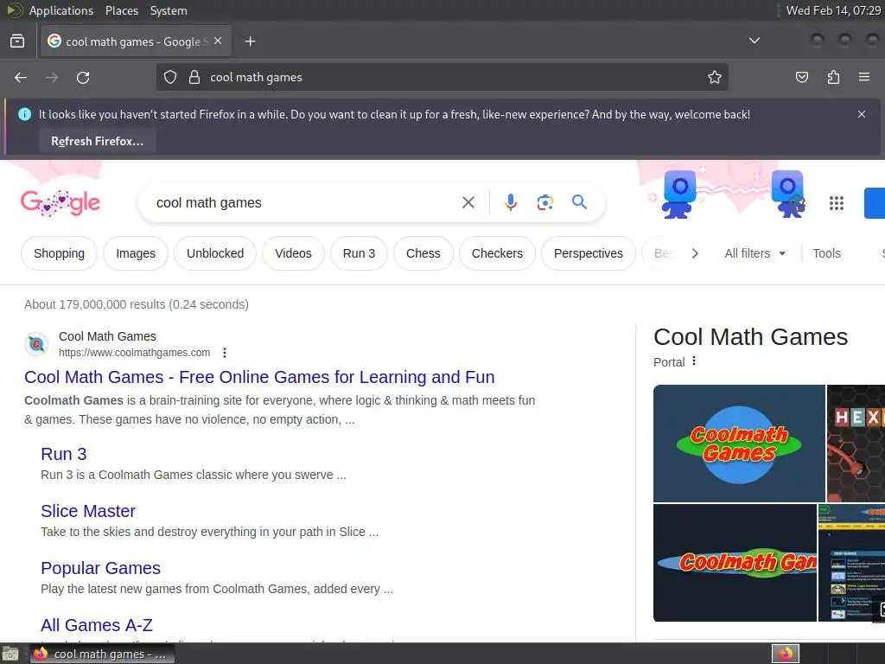885x664 pixels.
Task: Select the Checkers filter chip
Action: [x=497, y=253]
